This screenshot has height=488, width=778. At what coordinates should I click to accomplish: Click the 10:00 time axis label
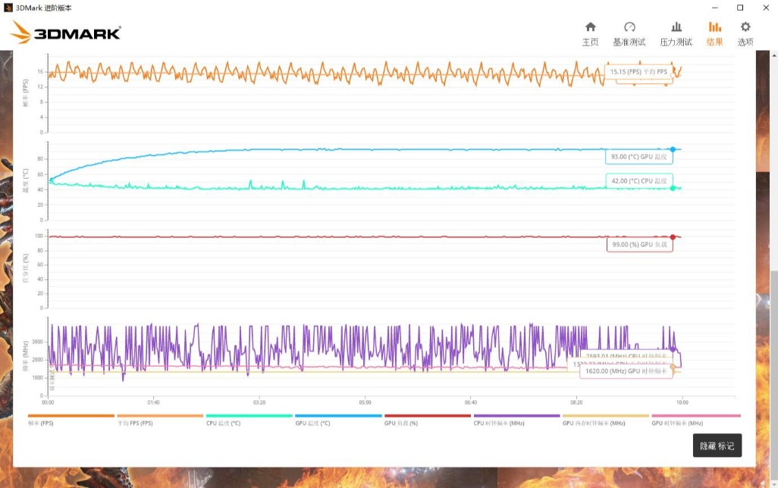point(682,402)
